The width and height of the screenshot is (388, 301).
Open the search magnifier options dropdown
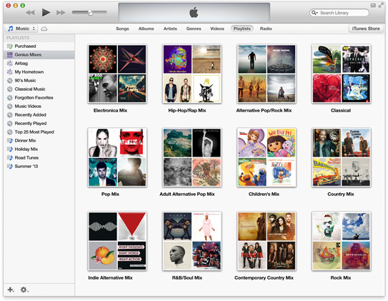click(314, 13)
